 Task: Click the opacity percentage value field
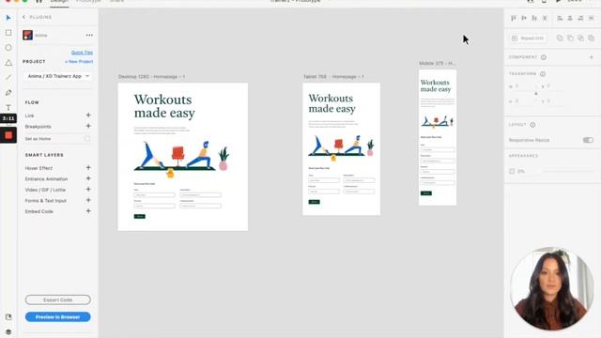521,171
